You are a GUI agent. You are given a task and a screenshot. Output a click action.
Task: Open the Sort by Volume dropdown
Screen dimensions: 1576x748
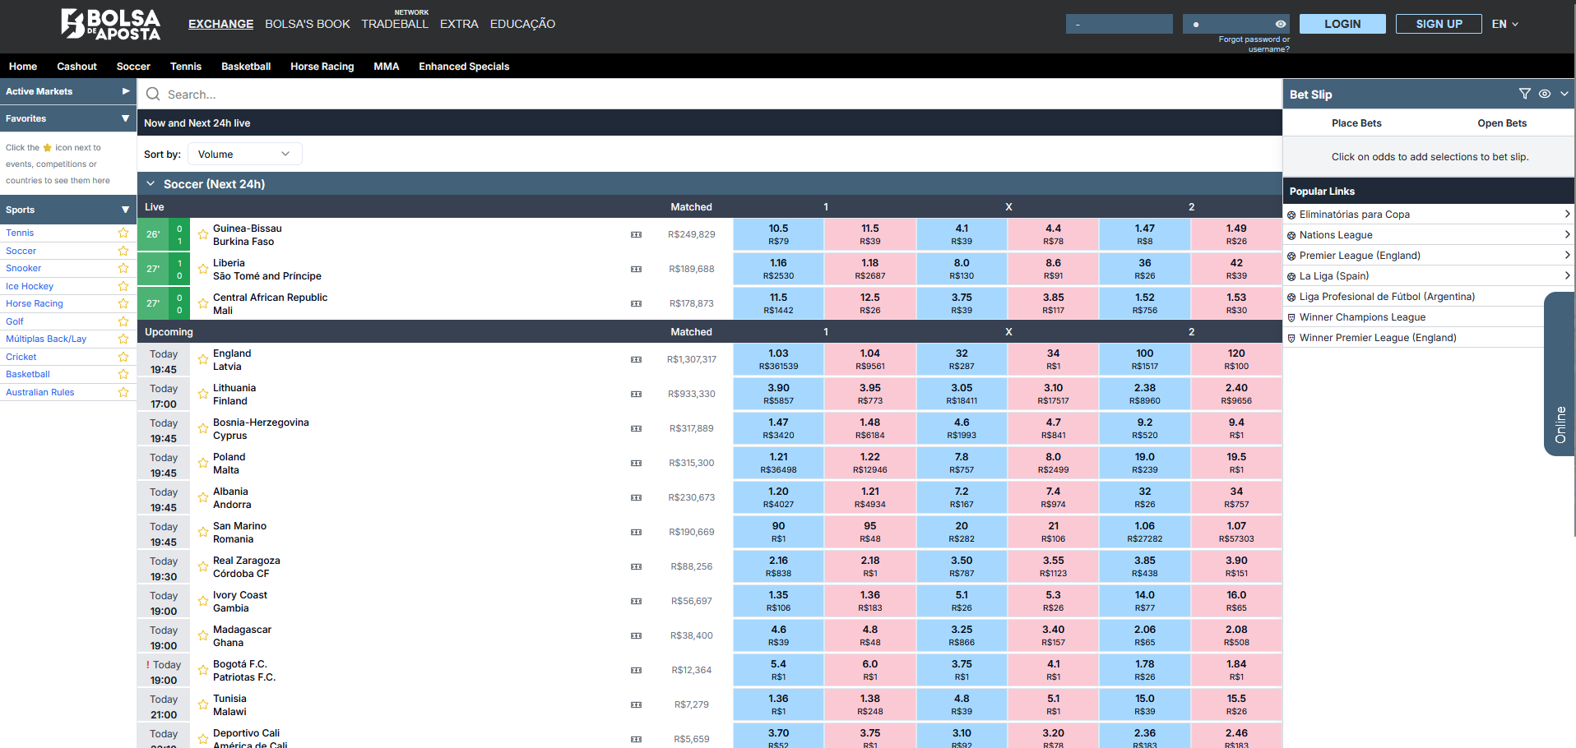tap(244, 154)
